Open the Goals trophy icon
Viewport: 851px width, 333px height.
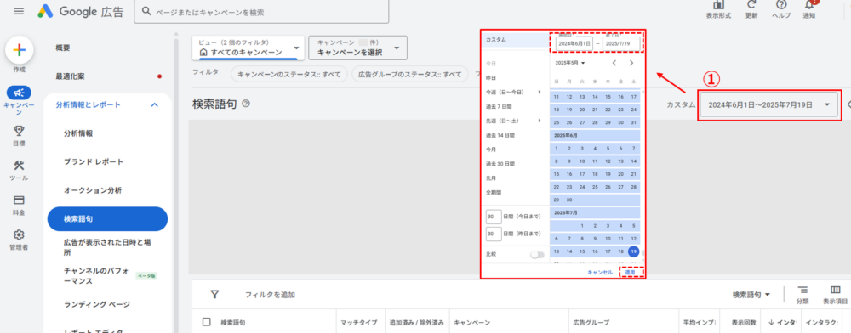coord(19,131)
